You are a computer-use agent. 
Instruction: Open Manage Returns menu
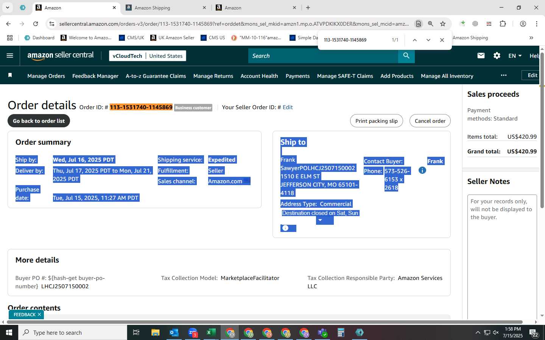click(213, 76)
